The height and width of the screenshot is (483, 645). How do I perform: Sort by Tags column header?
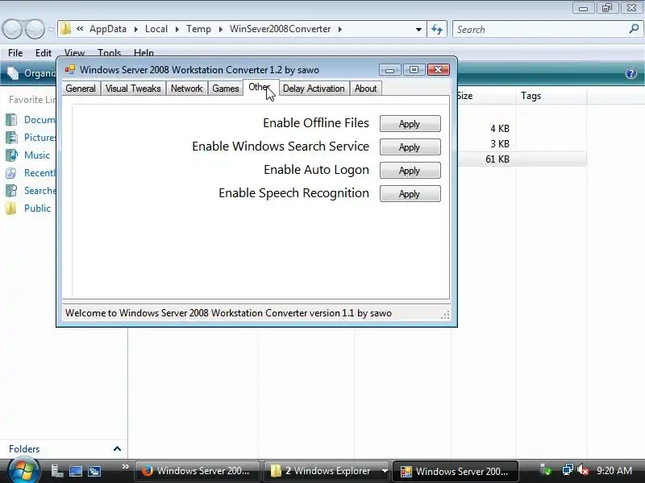551,96
